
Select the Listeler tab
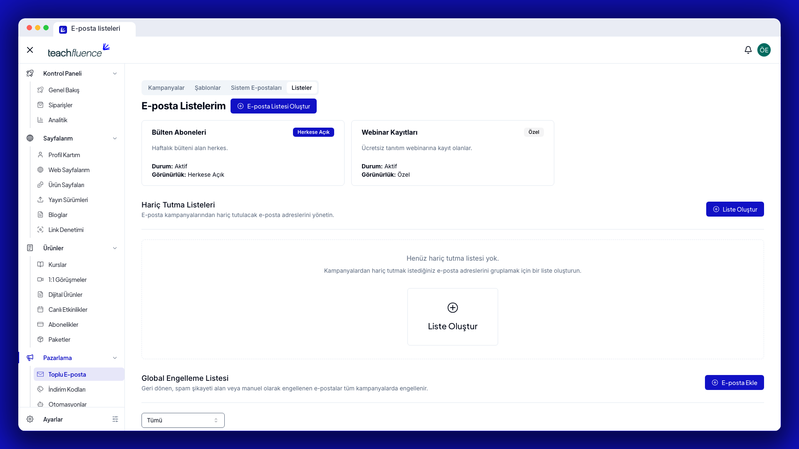point(302,88)
